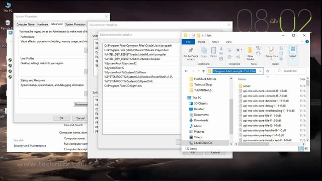
Task: Click properties icon in Explorer quick access toolbar
Action: pyautogui.click(x=193, y=36)
